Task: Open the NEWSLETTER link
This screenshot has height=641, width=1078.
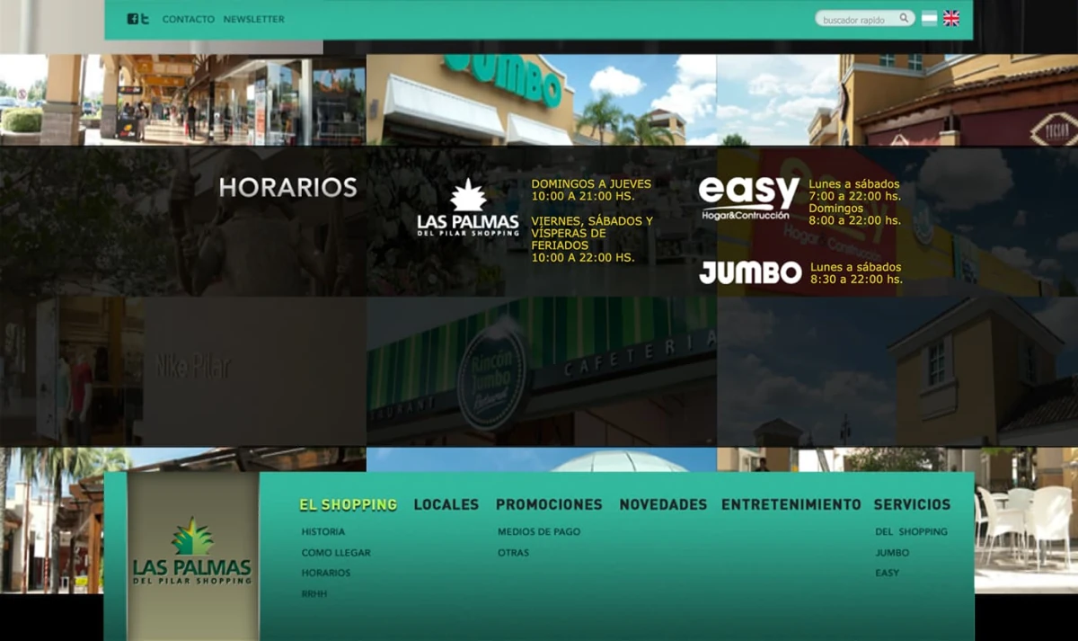Action: coord(254,19)
